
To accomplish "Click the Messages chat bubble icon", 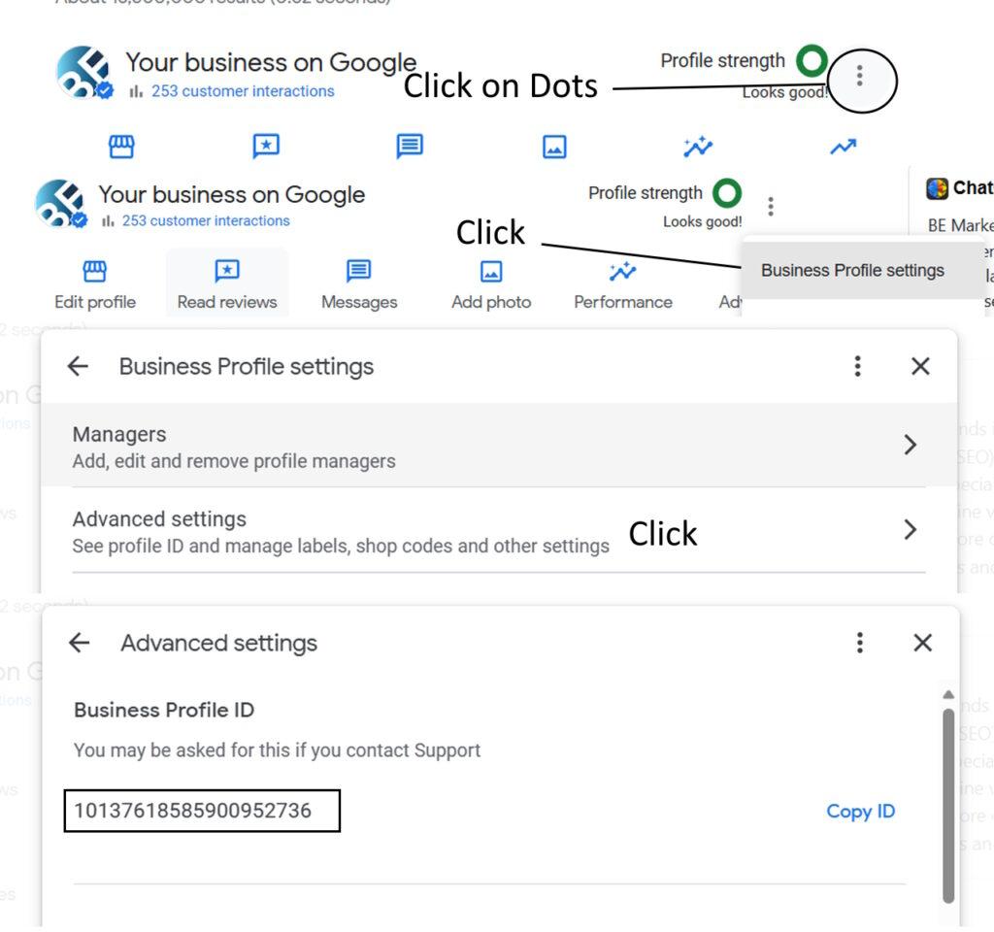I will point(358,271).
